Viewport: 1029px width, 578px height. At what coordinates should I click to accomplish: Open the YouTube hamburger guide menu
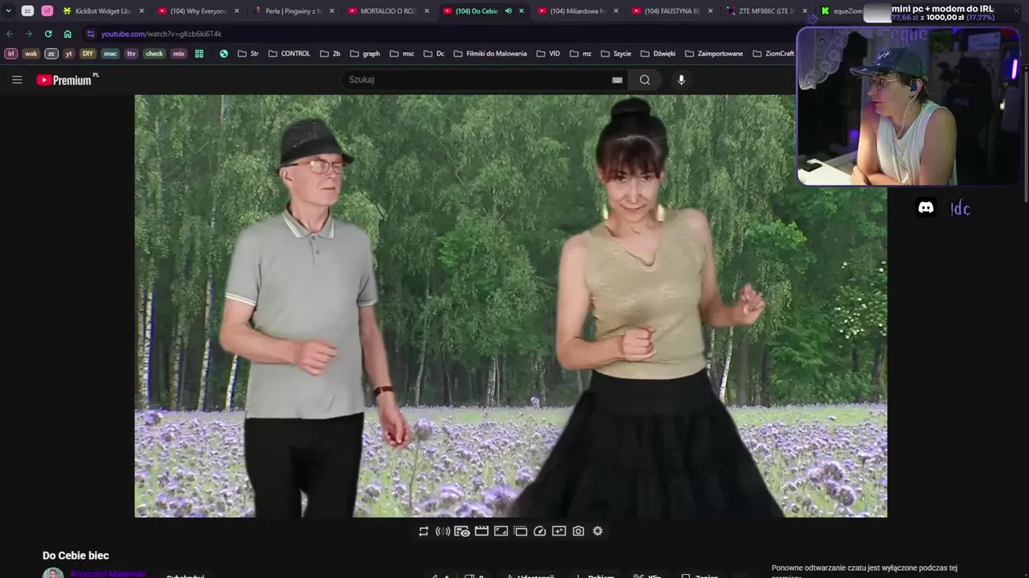17,79
